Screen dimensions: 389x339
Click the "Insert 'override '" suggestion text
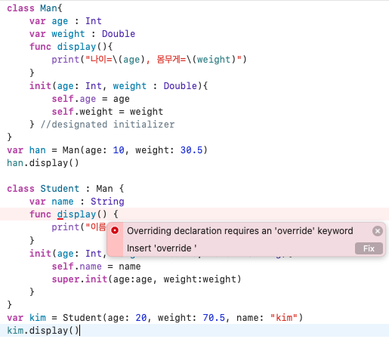162,248
